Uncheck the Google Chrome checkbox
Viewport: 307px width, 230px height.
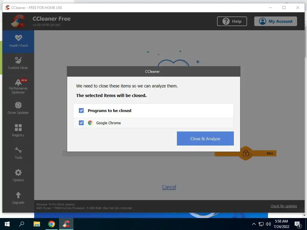click(81, 122)
